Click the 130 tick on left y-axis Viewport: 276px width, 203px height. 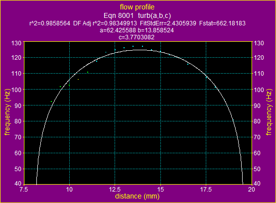pyautogui.click(x=16, y=43)
